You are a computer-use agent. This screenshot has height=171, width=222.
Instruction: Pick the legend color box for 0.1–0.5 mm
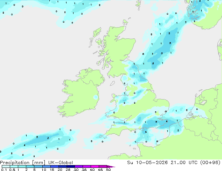[6, 166]
